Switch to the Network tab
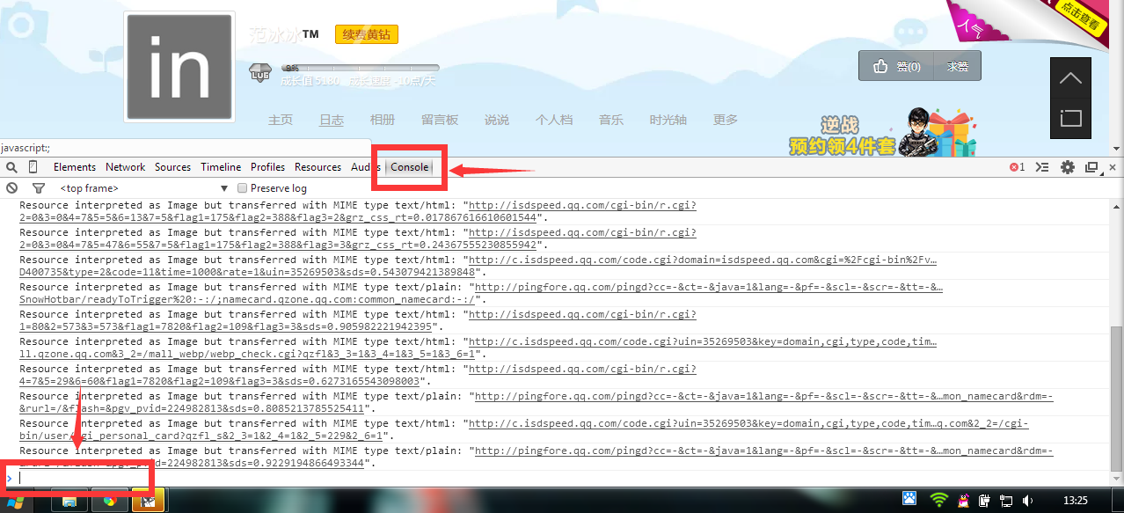1124x513 pixels. 126,167
